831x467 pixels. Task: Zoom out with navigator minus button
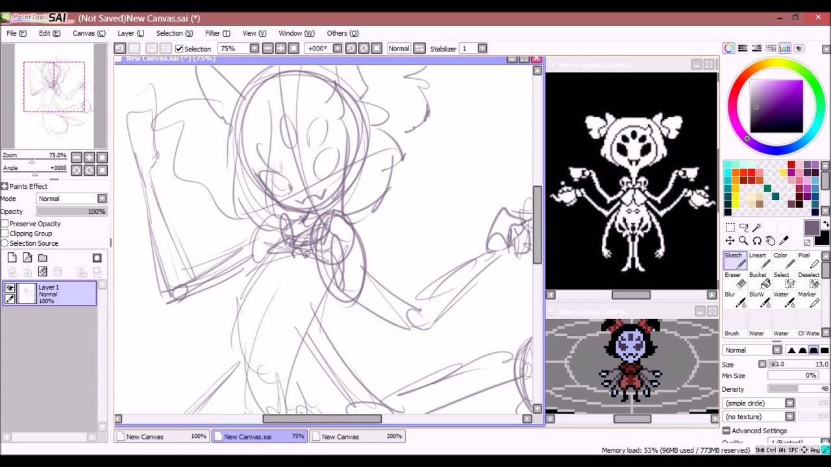(77, 157)
